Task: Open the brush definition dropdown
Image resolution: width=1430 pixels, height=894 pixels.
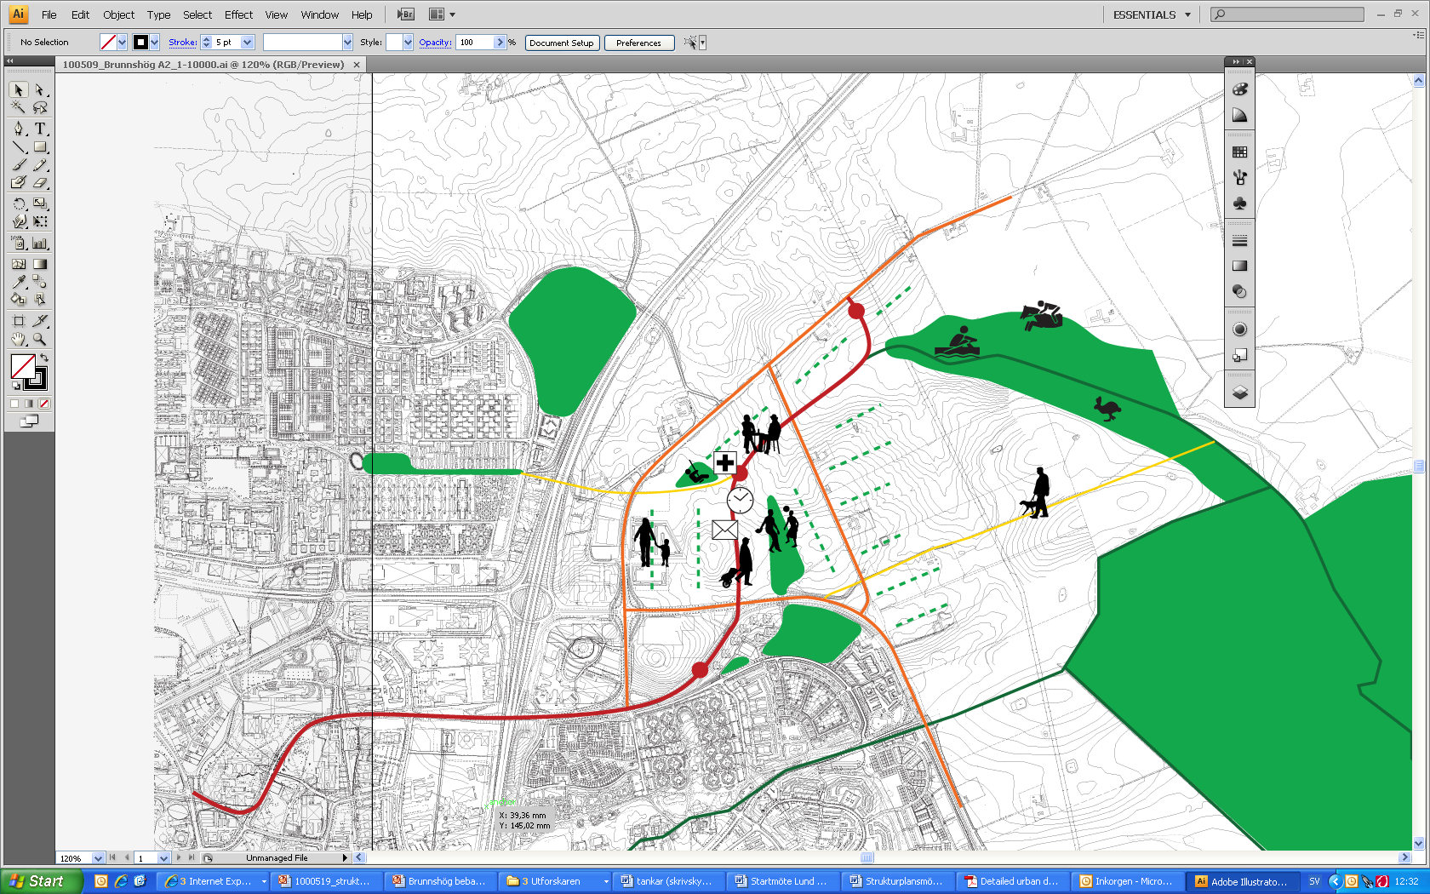Action: pos(347,42)
